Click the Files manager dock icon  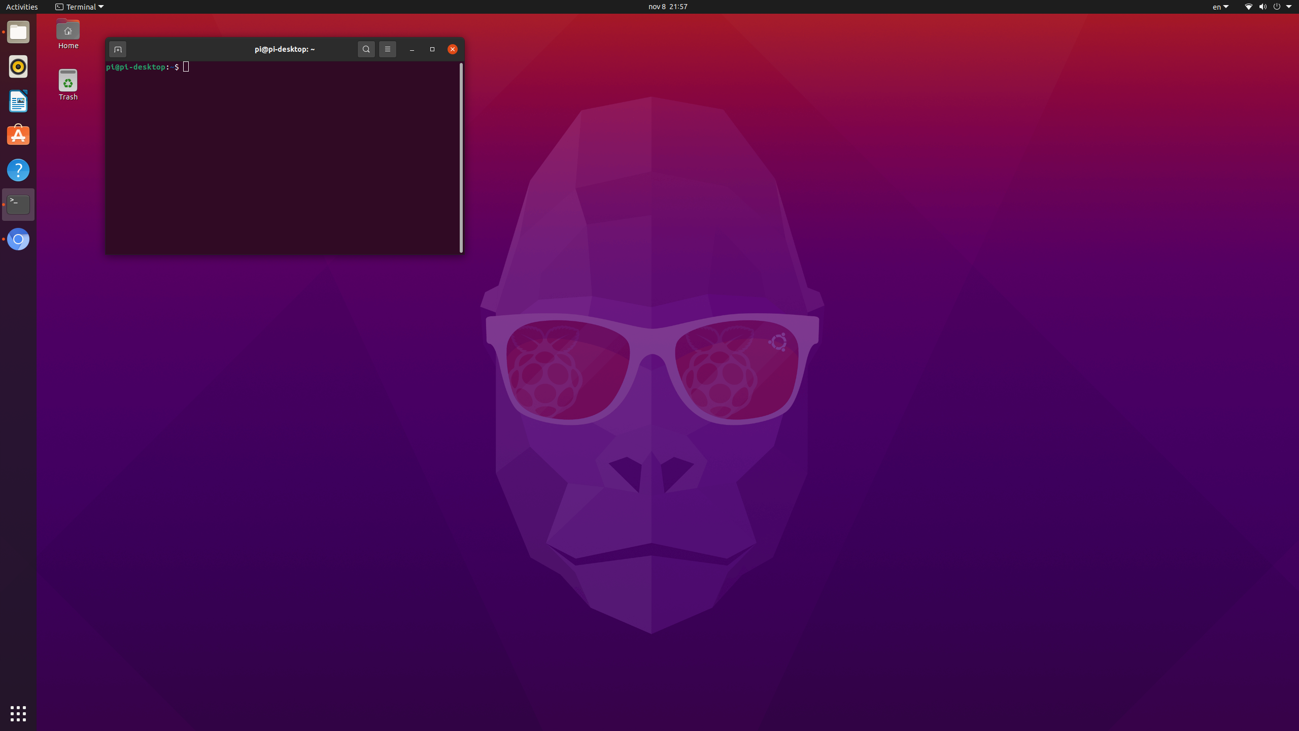pyautogui.click(x=18, y=32)
